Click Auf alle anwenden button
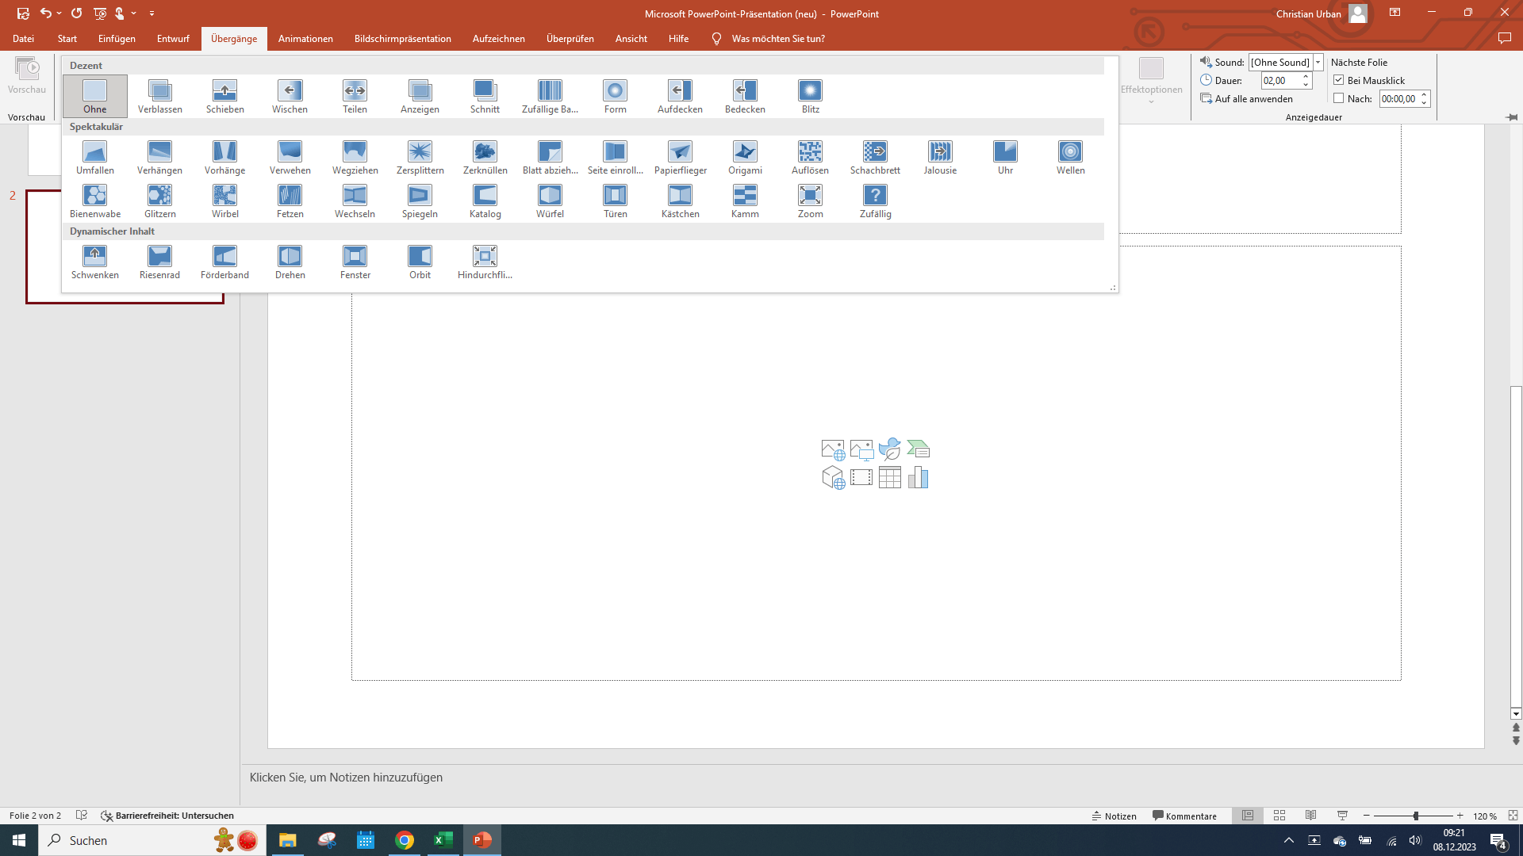This screenshot has height=856, width=1523. click(x=1247, y=98)
